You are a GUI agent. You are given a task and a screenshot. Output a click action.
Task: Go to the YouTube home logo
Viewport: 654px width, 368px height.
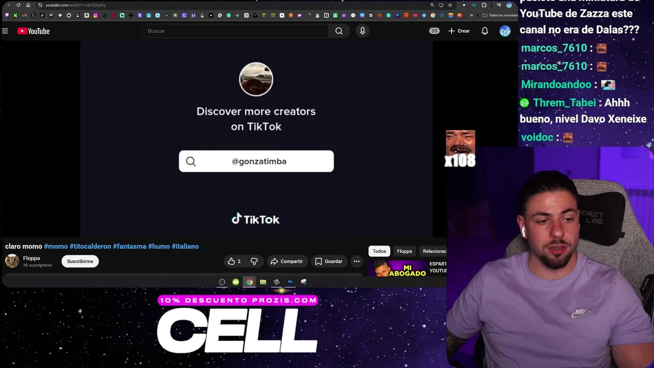coord(33,31)
